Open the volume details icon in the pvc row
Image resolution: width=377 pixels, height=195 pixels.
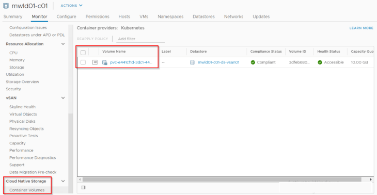pos(95,62)
